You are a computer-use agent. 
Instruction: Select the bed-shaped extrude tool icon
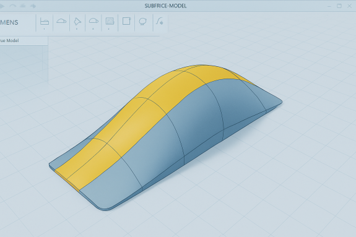45,22
